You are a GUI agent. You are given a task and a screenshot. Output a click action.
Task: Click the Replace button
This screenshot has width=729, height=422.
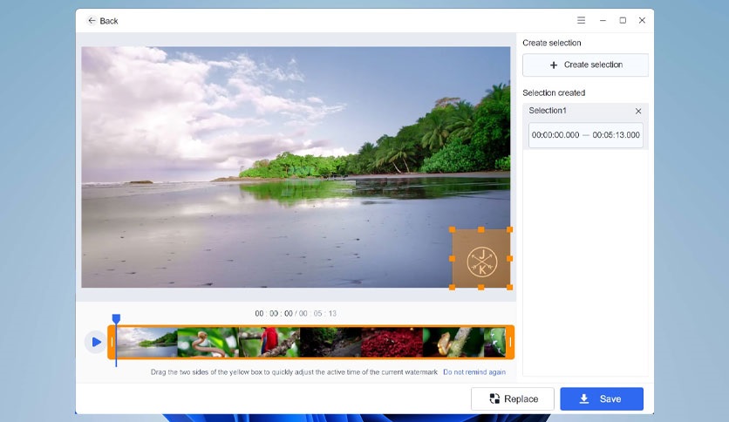[513, 398]
